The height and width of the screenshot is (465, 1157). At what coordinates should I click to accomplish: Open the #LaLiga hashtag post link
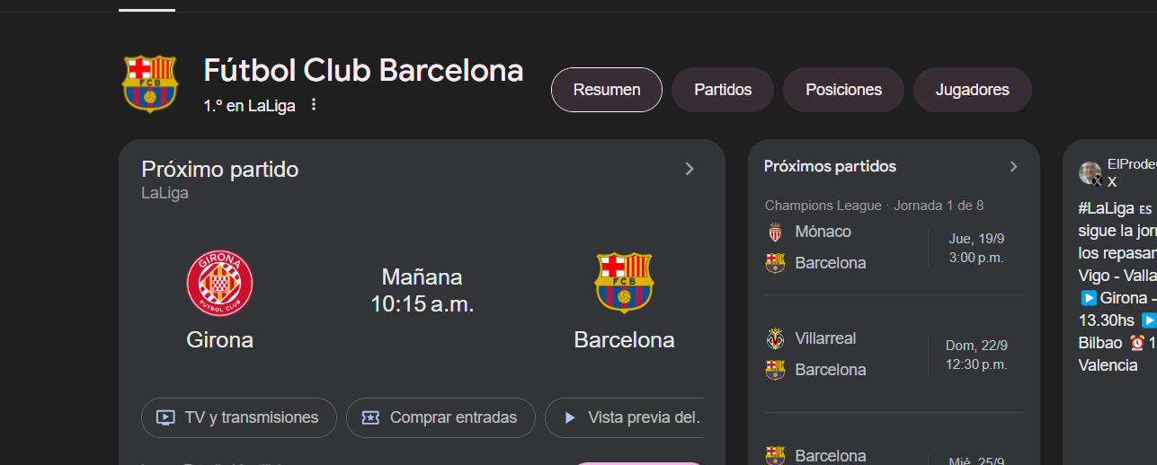1106,208
